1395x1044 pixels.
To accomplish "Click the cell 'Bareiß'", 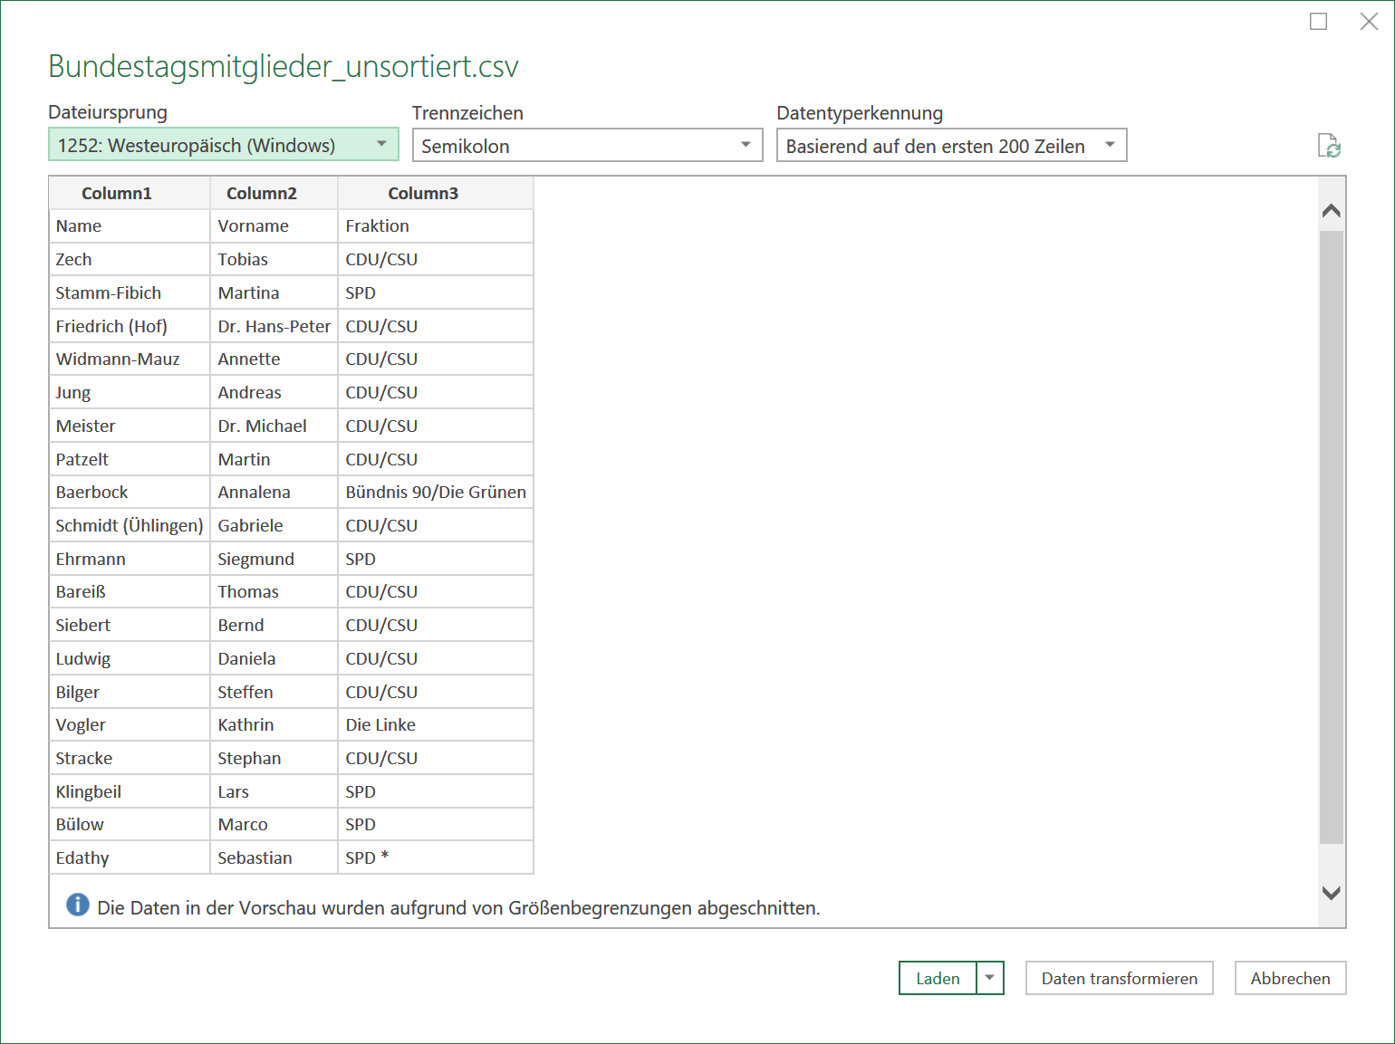I will click(130, 591).
